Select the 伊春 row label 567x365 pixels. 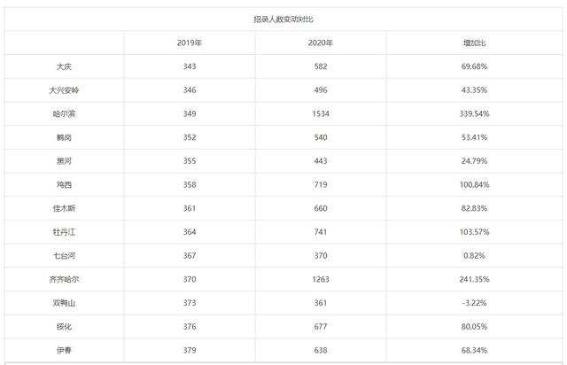click(64, 350)
